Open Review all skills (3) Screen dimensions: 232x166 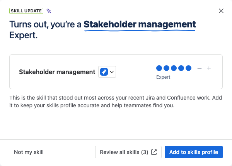click(128, 152)
